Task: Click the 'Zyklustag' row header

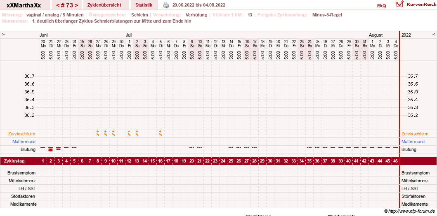Action: [x=14, y=161]
